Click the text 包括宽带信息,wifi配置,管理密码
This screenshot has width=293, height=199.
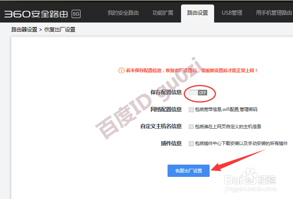point(226,109)
